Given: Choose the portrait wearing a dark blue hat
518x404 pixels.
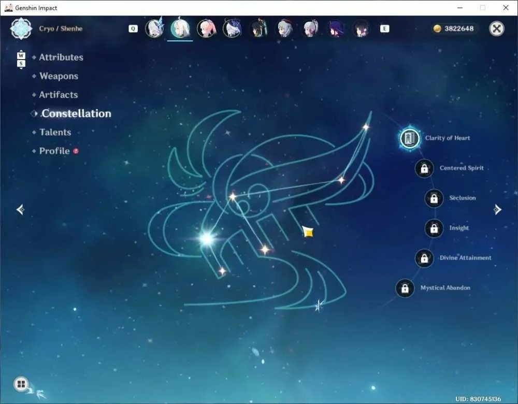Looking at the screenshot, I should pos(232,28).
